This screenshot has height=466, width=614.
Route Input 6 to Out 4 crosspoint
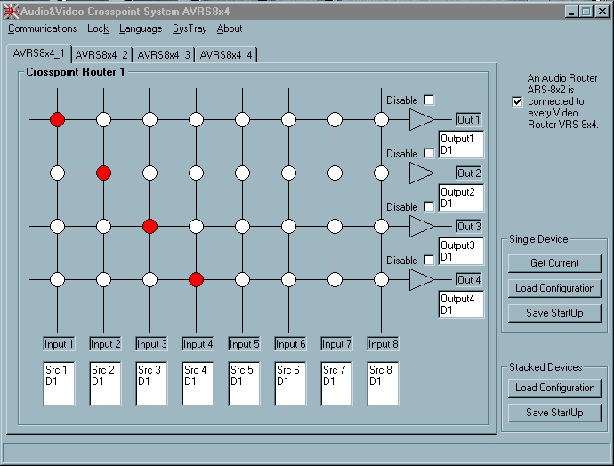(288, 280)
